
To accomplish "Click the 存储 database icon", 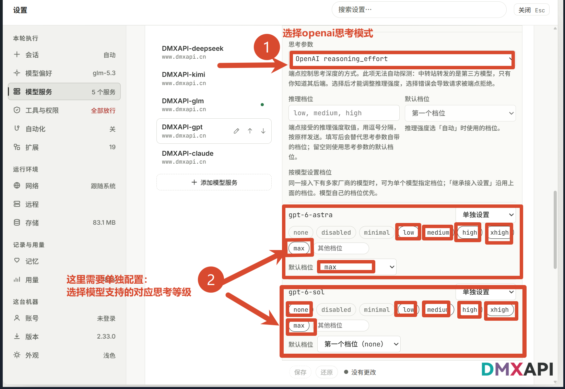I will (x=17, y=222).
